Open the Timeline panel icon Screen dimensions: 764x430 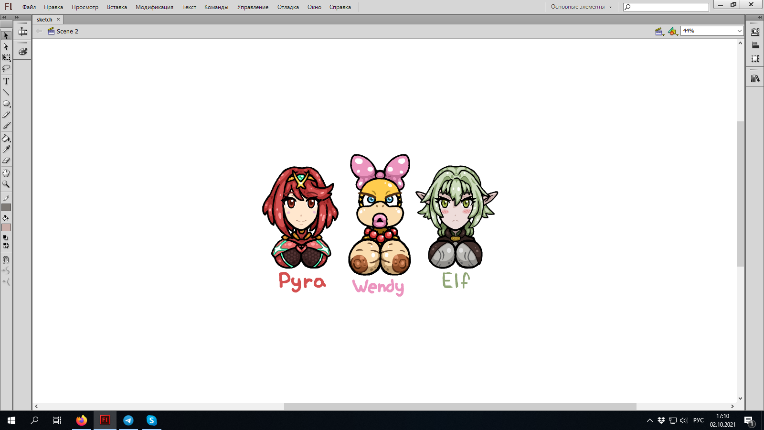22,32
